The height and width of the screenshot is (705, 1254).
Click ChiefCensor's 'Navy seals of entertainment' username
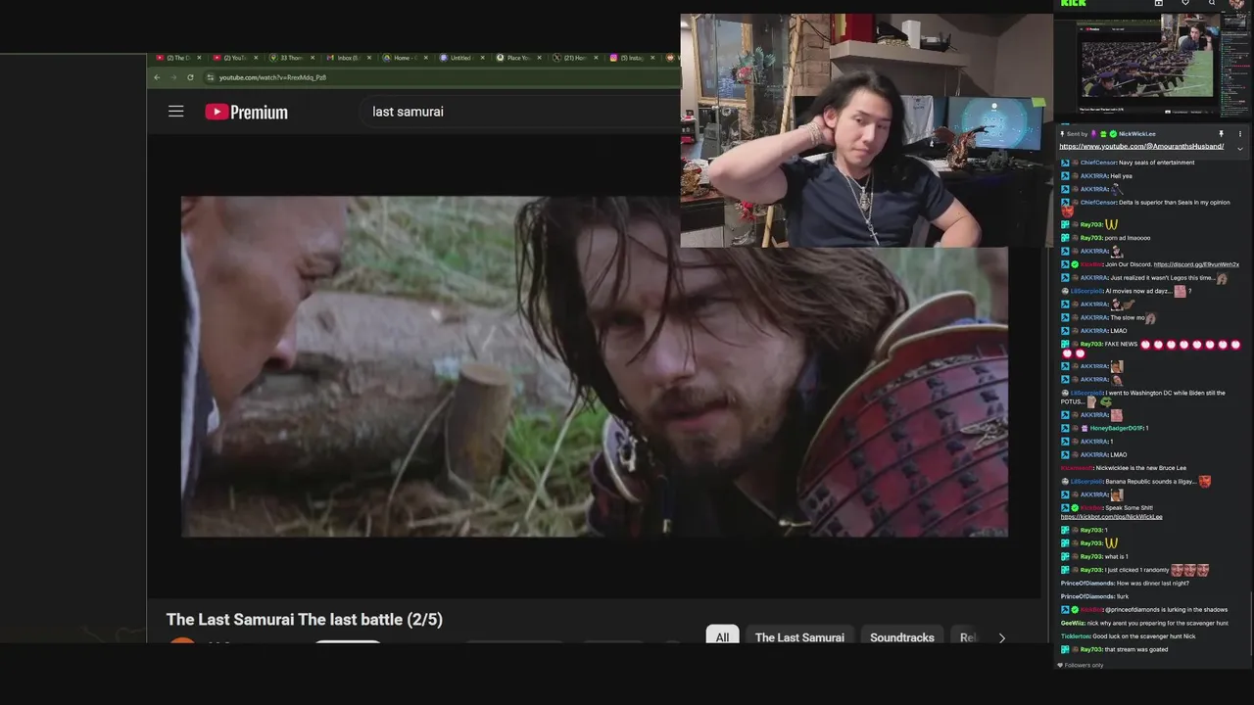(x=1097, y=163)
